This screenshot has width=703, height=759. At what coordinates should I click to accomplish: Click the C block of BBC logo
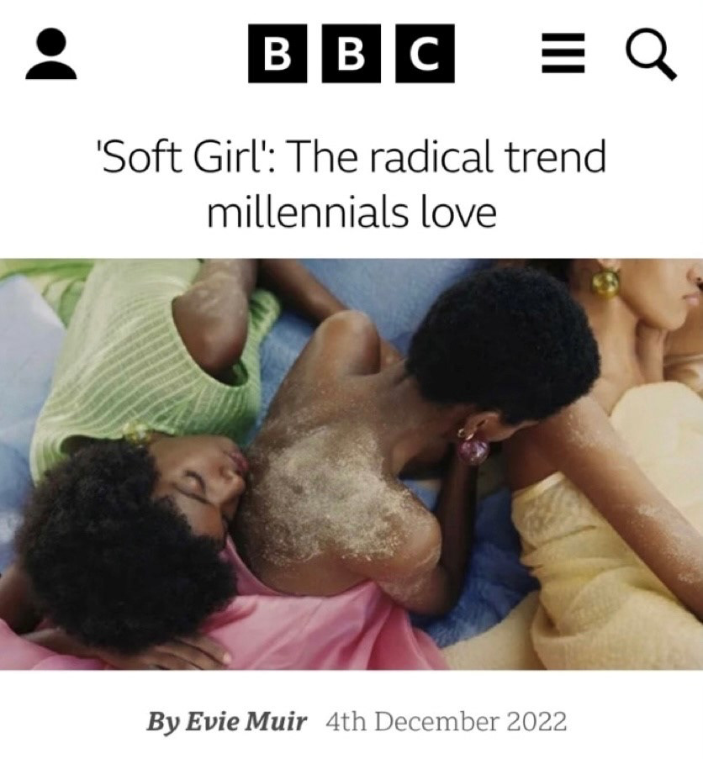pyautogui.click(x=425, y=53)
